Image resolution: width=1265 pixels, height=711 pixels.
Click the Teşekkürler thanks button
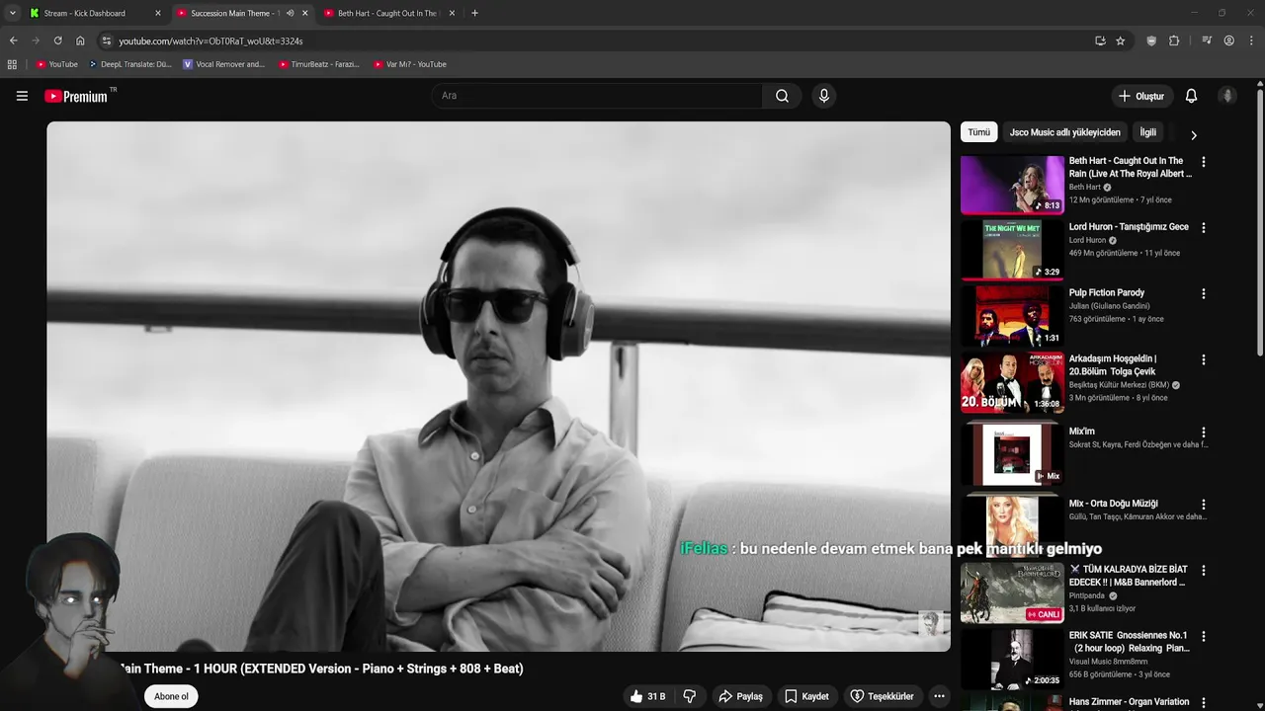click(x=882, y=696)
